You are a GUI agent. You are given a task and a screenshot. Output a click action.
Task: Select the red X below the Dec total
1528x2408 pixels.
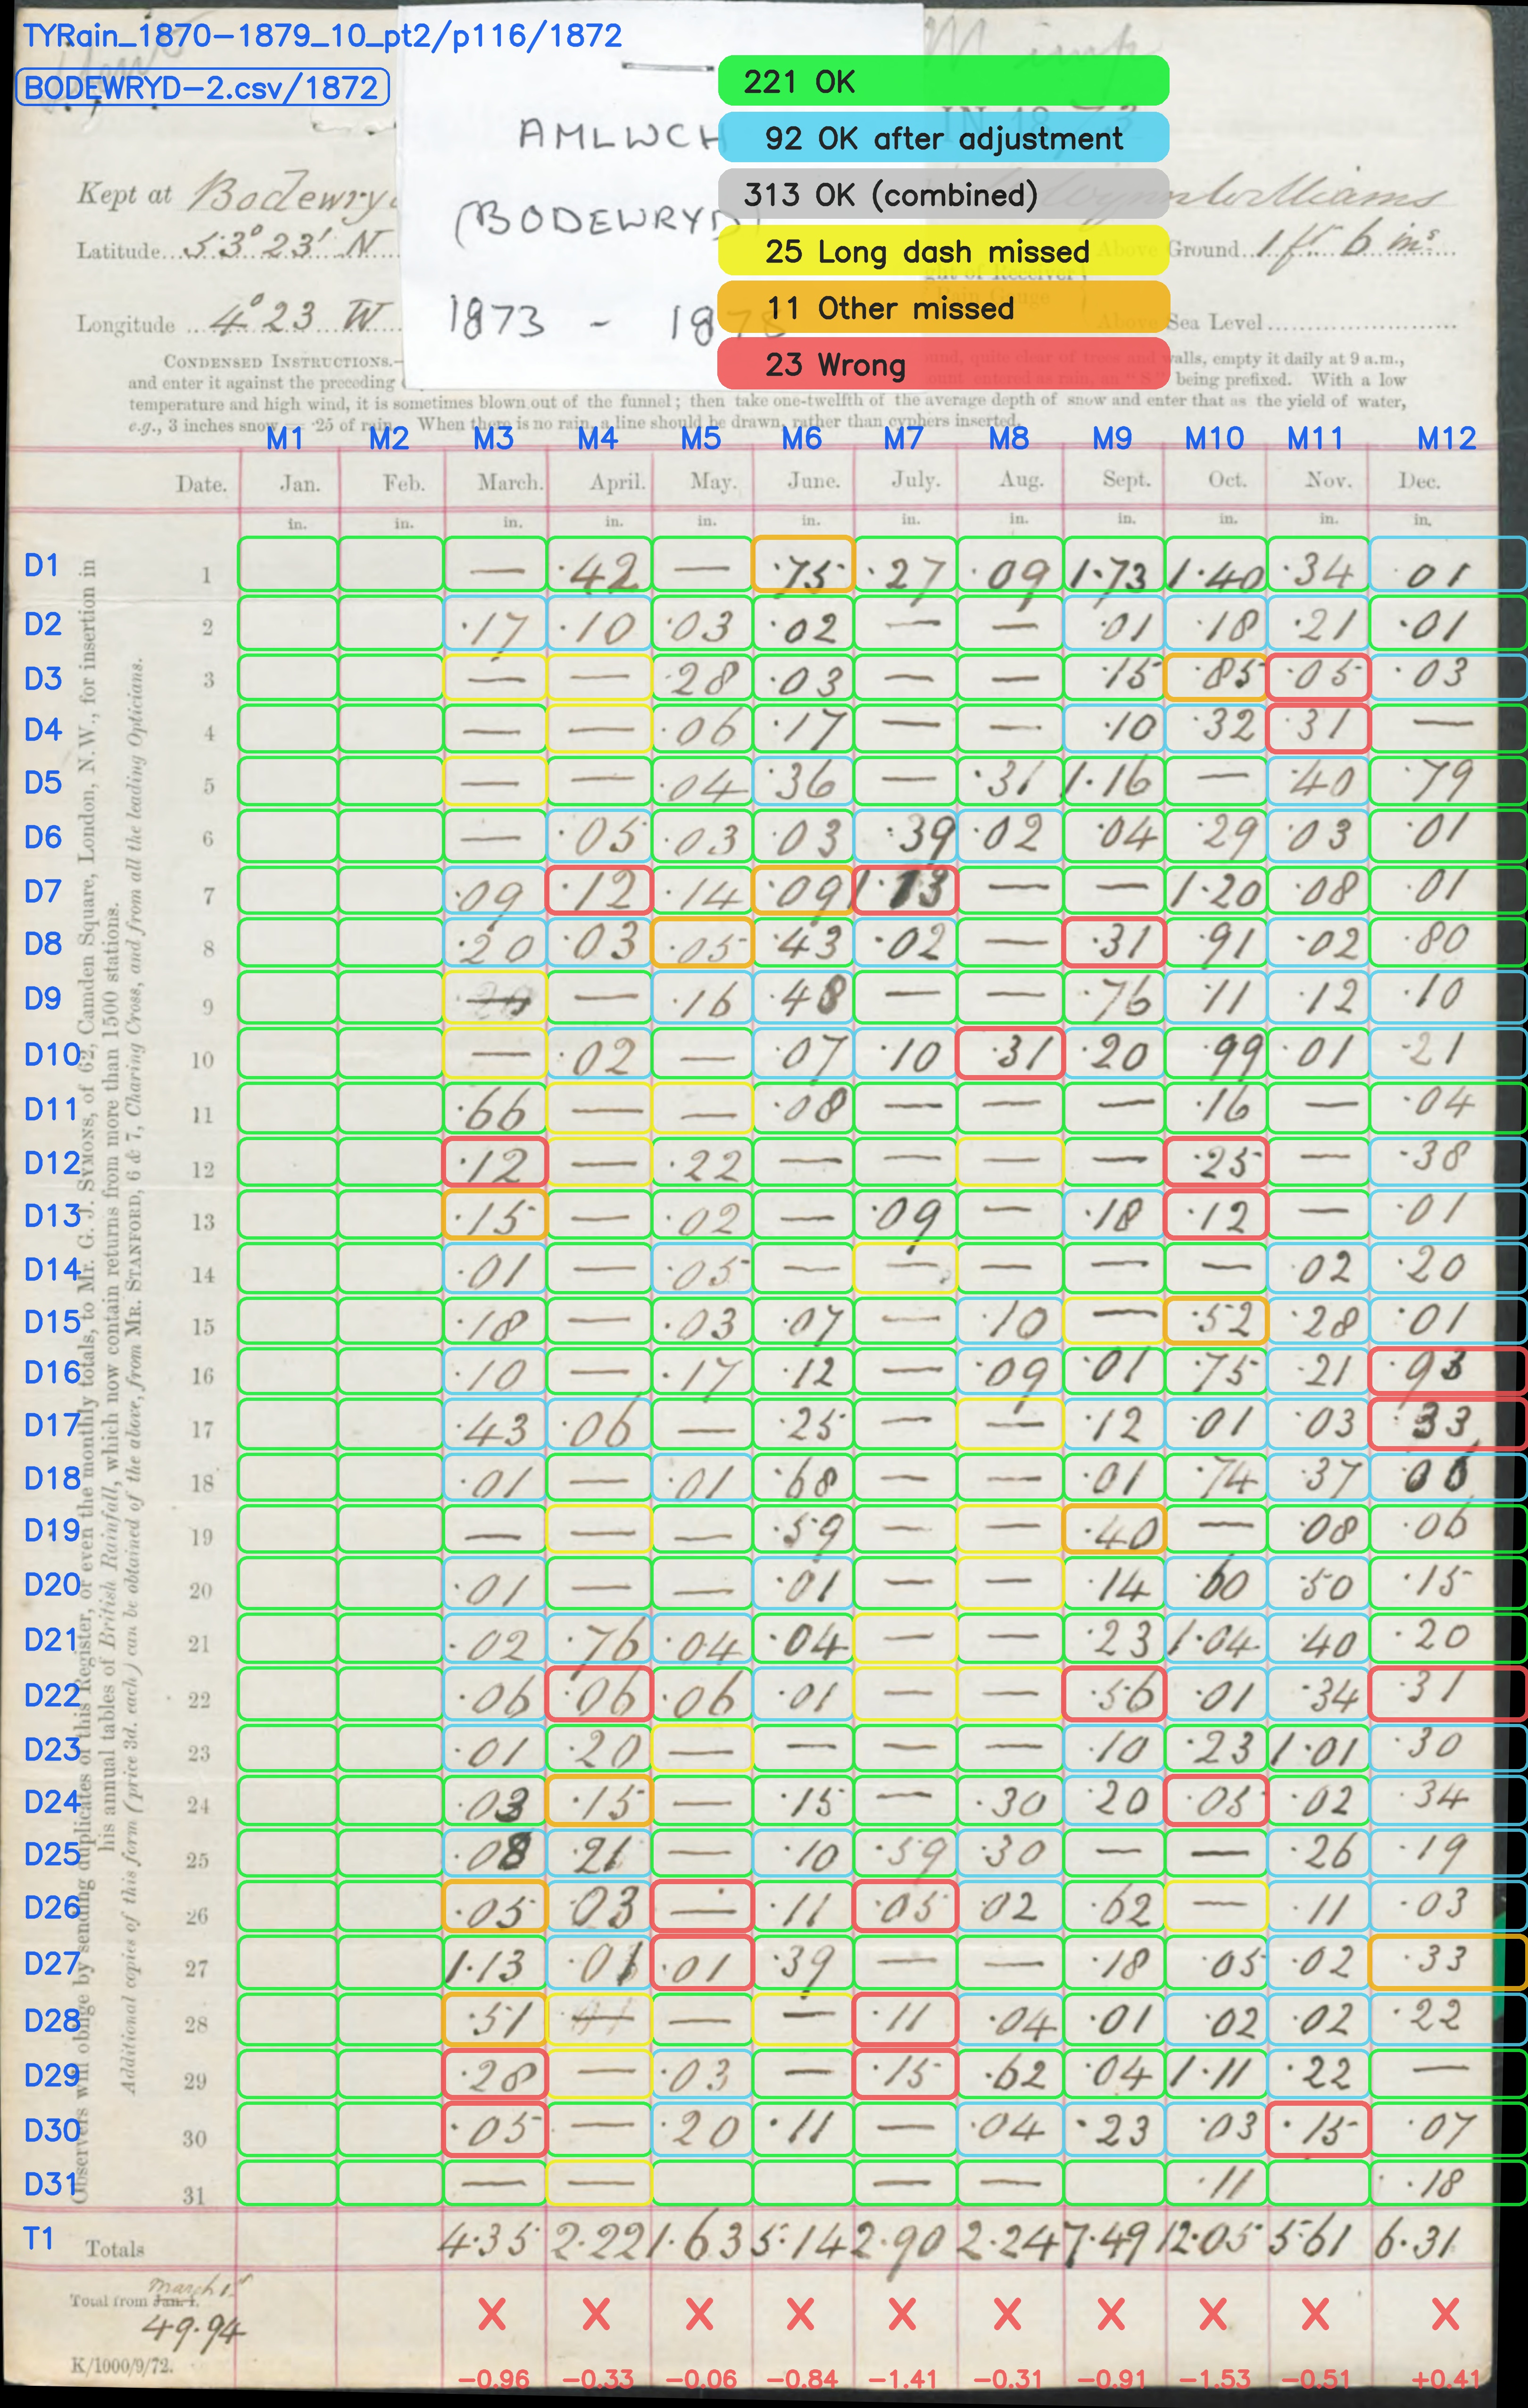pos(1445,2315)
